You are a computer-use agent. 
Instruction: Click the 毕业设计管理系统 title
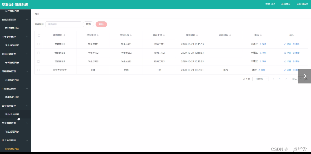(x=15, y=4)
